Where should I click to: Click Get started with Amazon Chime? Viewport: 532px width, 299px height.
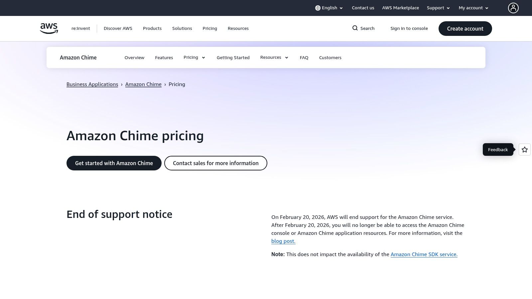tap(114, 163)
